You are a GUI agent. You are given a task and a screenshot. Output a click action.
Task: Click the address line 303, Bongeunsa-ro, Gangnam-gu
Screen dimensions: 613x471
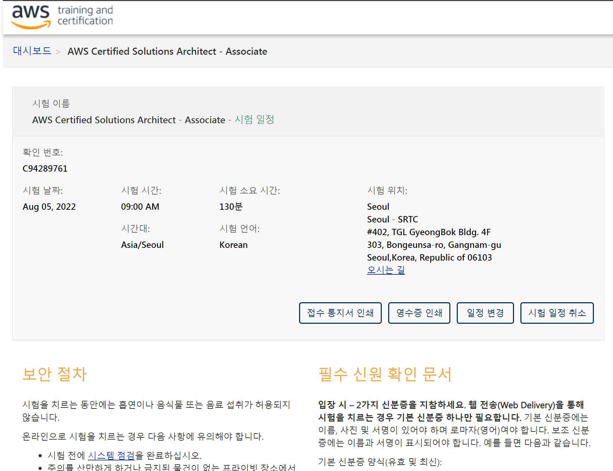point(434,245)
